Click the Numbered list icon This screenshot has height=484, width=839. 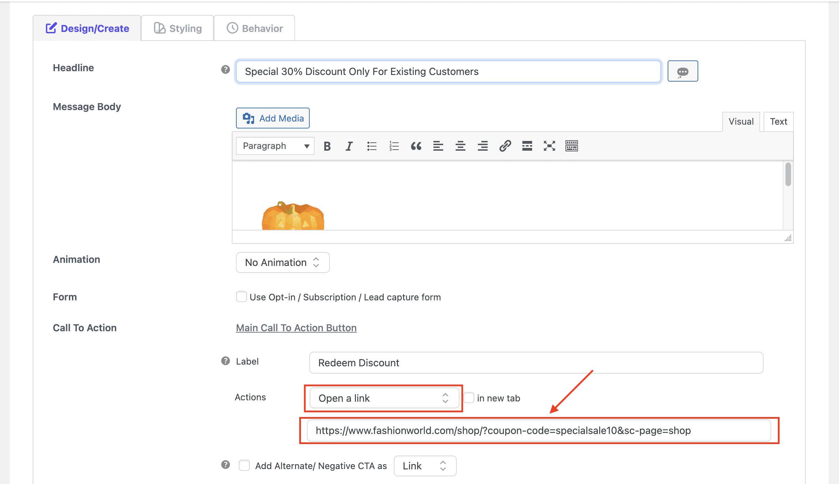[x=393, y=146]
